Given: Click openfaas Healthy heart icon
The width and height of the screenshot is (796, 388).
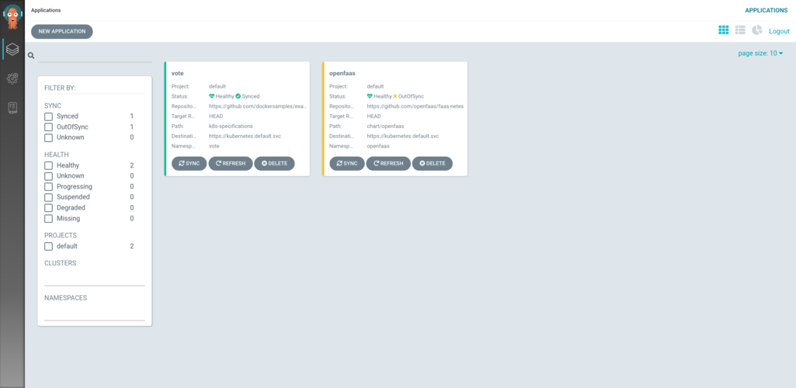Looking at the screenshot, I should (370, 96).
